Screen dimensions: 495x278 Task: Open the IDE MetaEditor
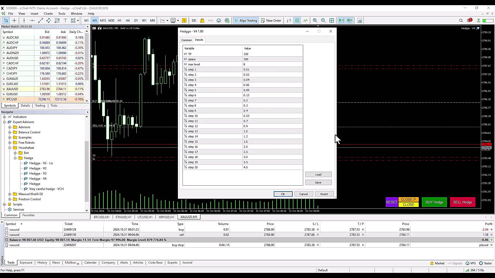coord(194,21)
